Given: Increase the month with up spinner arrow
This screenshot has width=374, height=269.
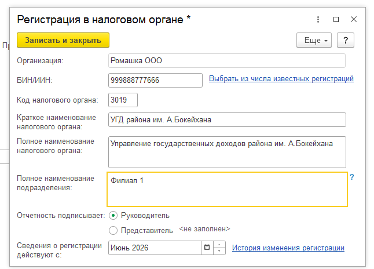Looking at the screenshot, I should point(219,245).
